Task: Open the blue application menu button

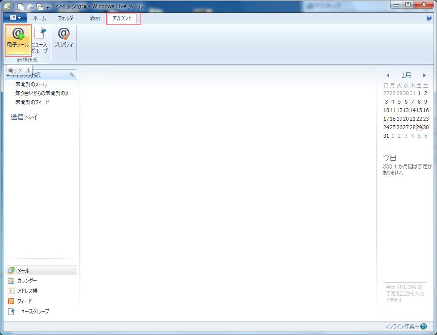Action: click(x=15, y=18)
